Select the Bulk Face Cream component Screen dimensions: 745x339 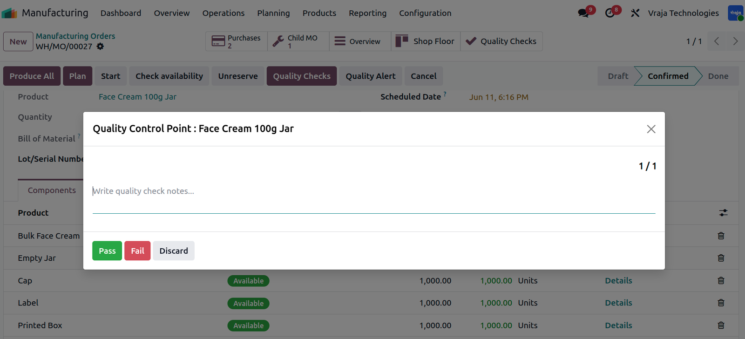(49, 236)
